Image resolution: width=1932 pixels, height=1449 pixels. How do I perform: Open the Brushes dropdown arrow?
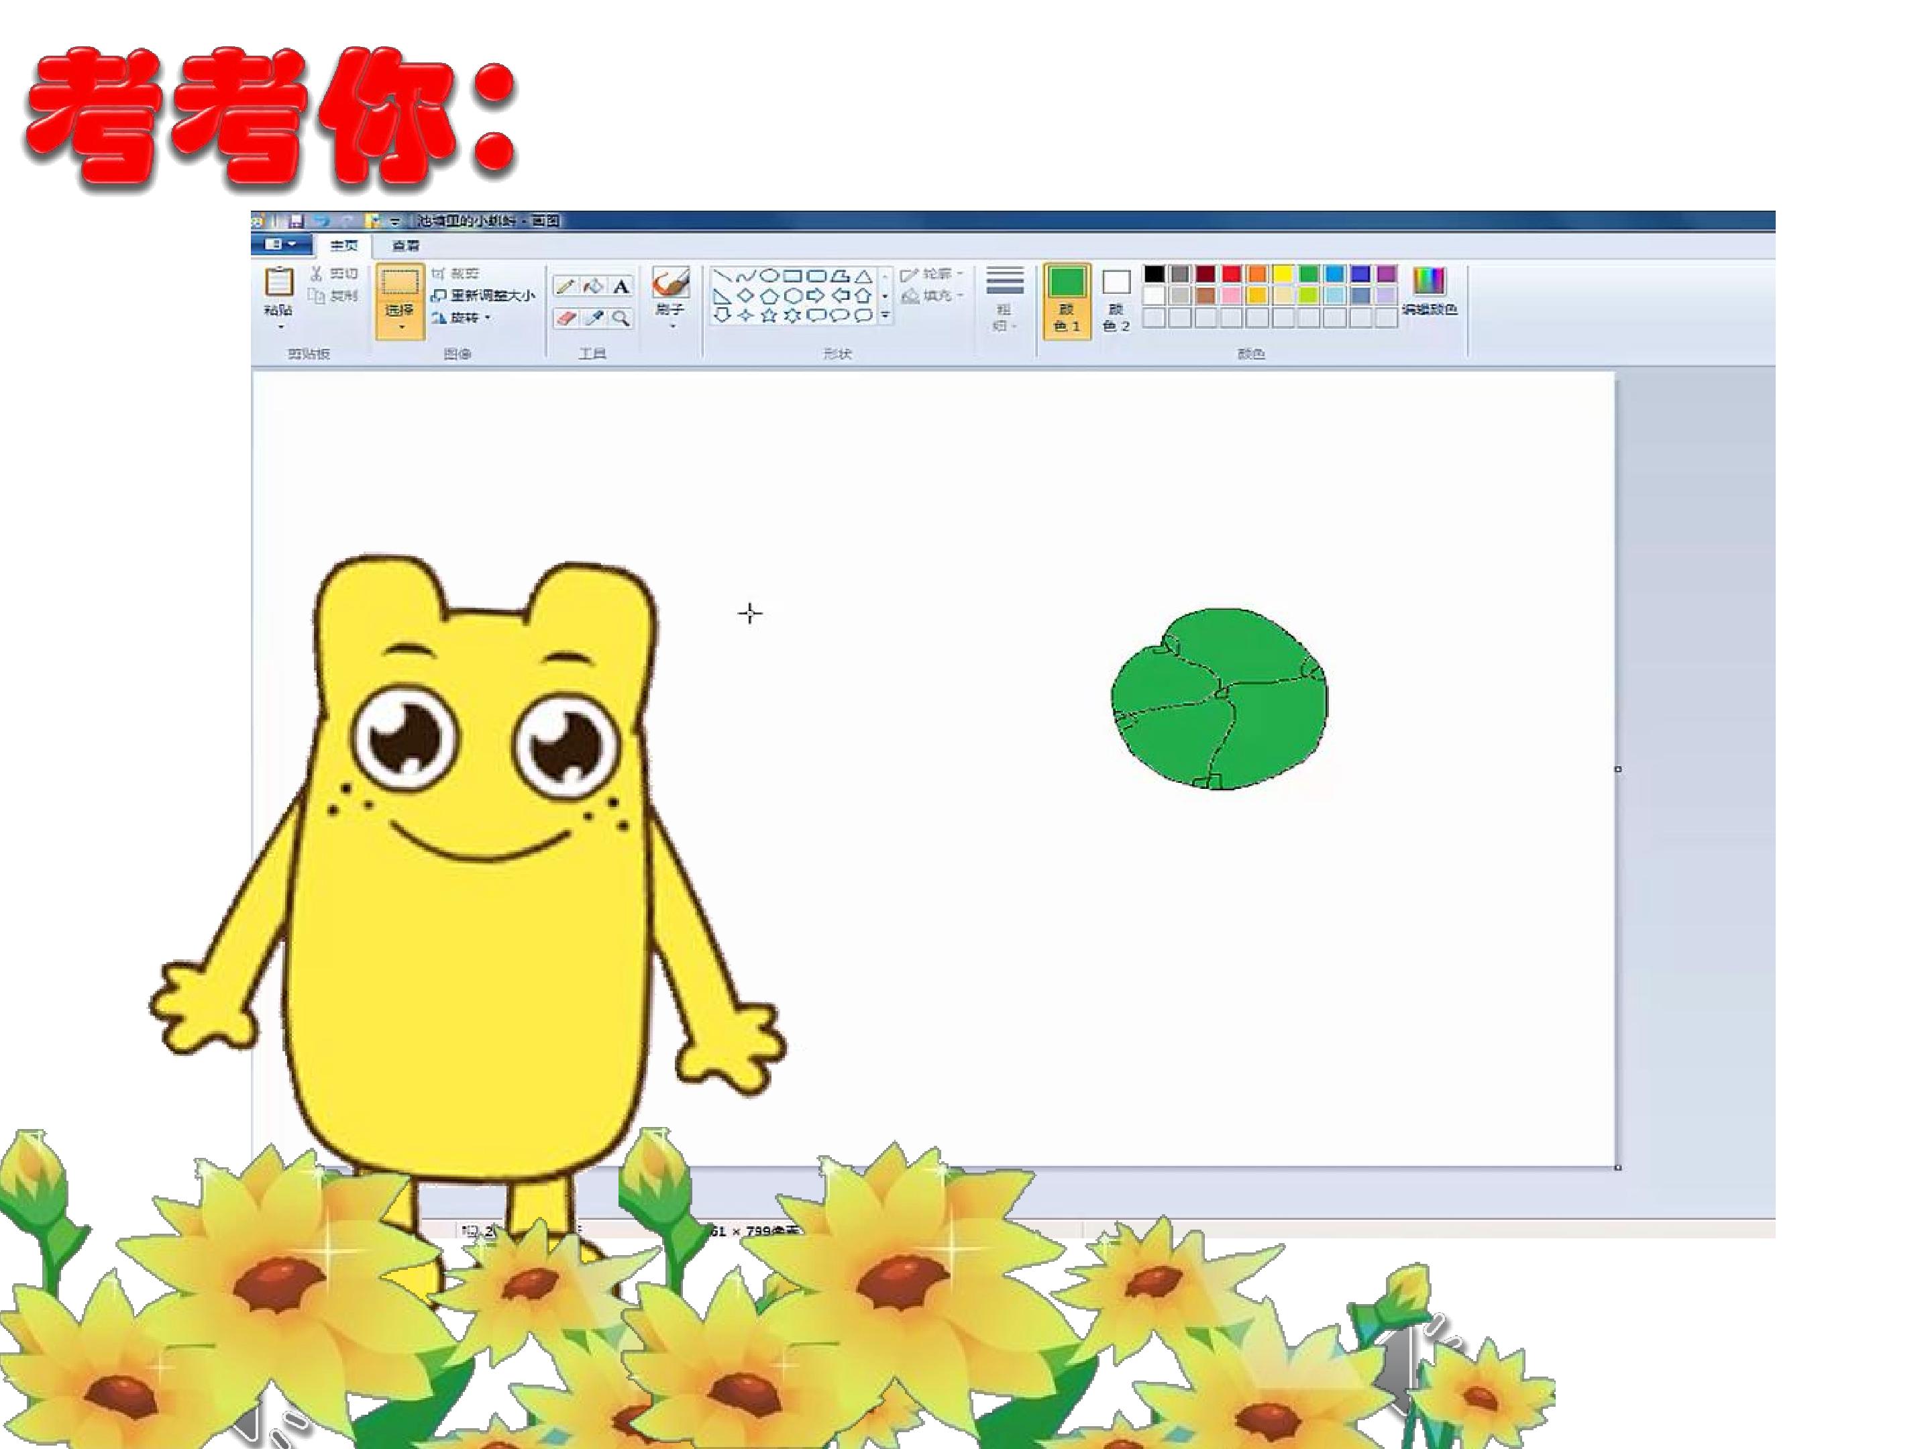click(x=672, y=327)
